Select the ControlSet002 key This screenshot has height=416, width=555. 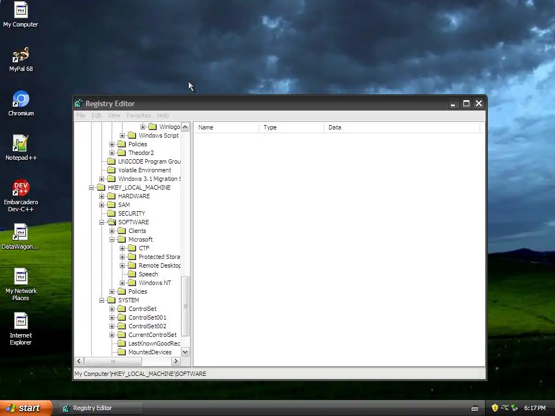147,326
